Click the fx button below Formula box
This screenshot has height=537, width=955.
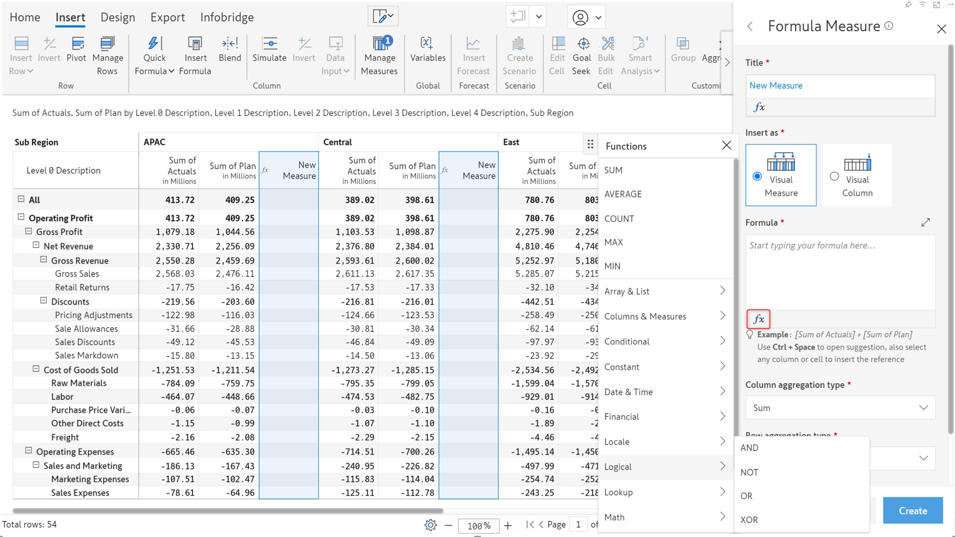pyautogui.click(x=759, y=319)
